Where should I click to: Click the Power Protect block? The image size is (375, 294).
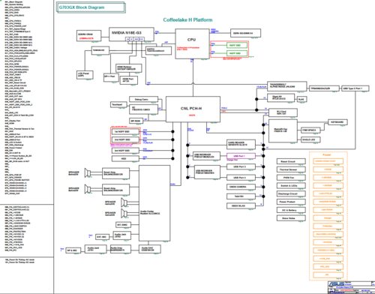[291, 202]
